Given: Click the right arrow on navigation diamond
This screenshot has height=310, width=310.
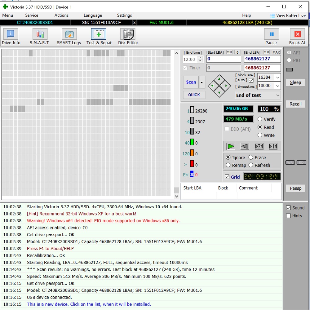Looking at the screenshot, I should pos(226,86).
